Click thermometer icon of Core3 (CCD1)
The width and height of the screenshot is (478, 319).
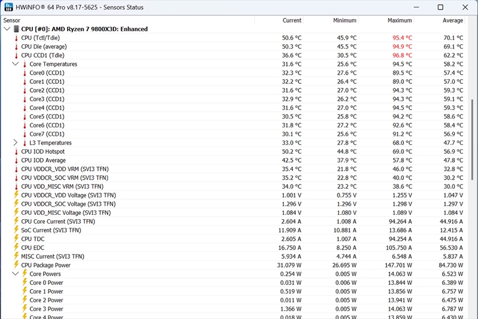[24, 99]
